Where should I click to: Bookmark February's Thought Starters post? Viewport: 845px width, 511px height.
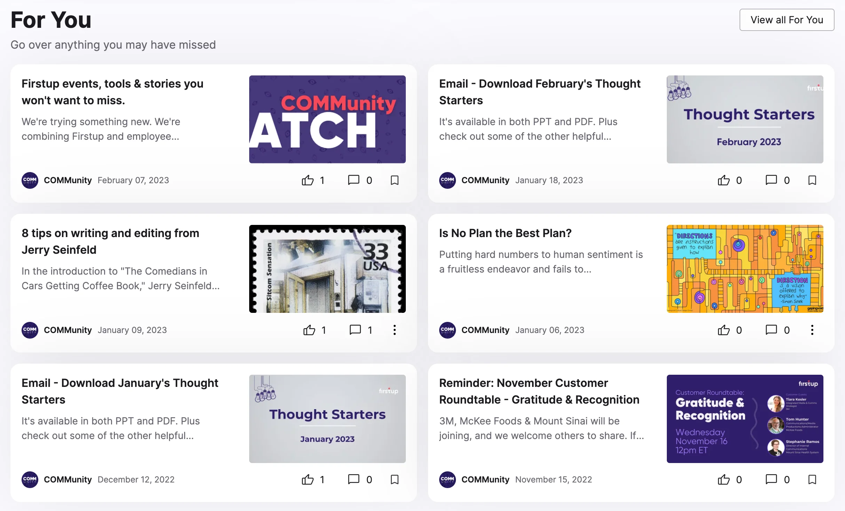(812, 180)
